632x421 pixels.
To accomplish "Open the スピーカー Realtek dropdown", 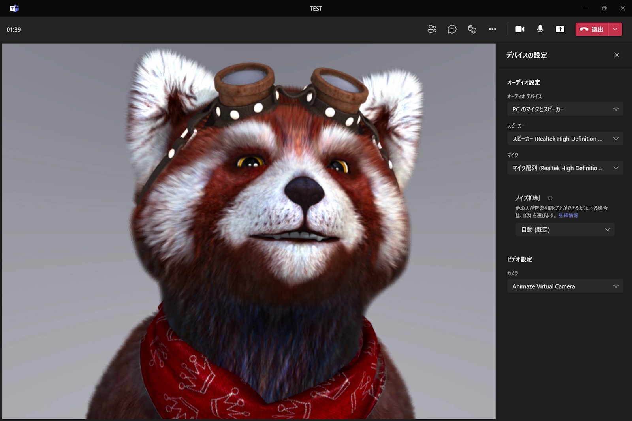I will pyautogui.click(x=565, y=139).
